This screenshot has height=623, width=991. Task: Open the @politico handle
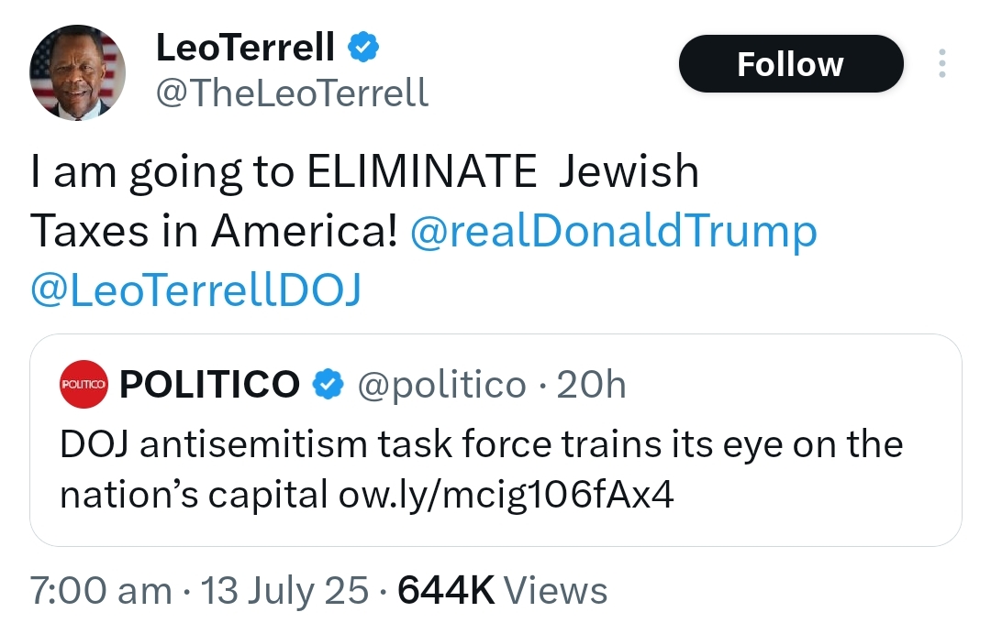click(x=441, y=385)
